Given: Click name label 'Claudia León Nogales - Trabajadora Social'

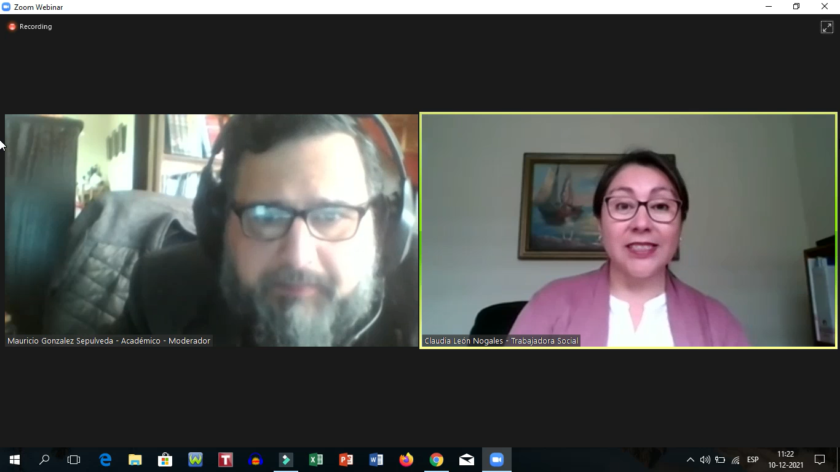Looking at the screenshot, I should coord(501,340).
